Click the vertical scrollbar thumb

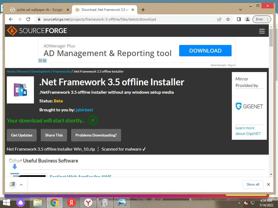click(271, 38)
